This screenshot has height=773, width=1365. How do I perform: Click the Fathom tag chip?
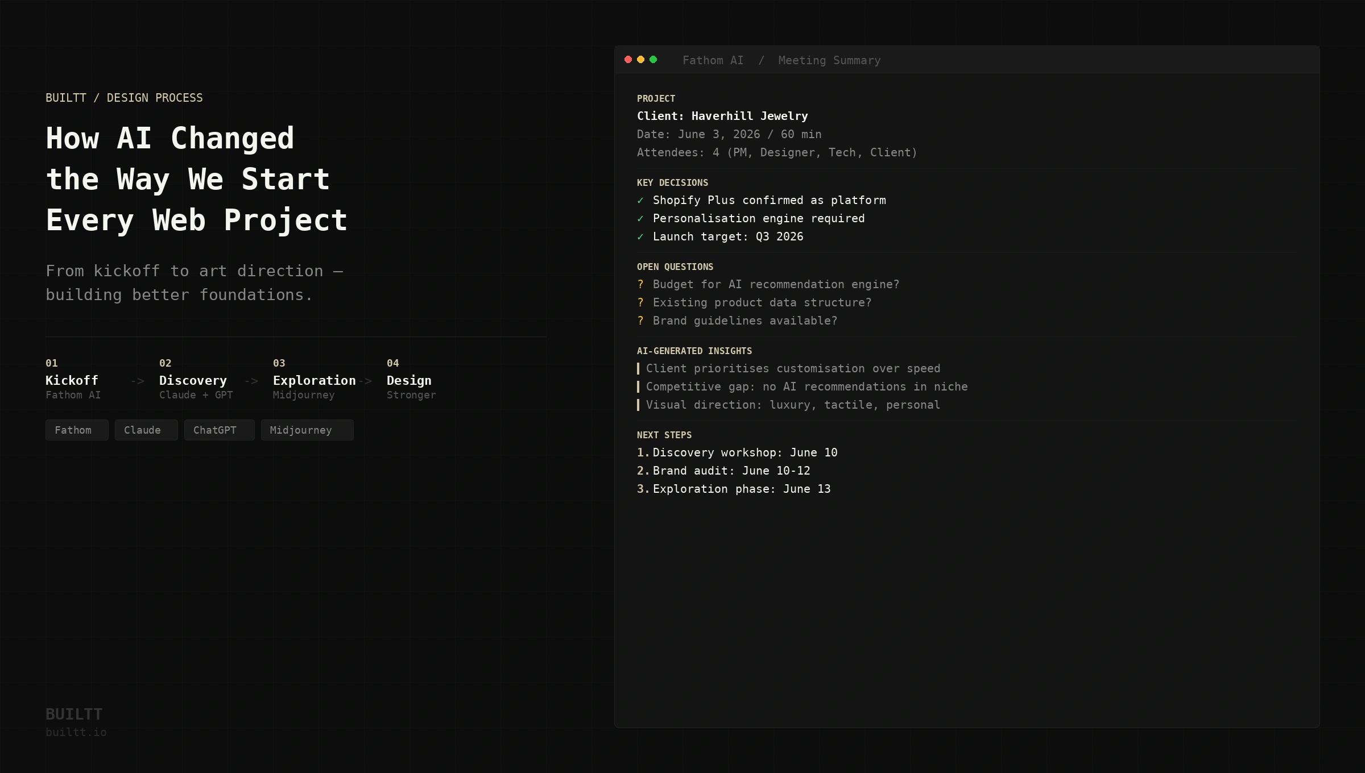77,430
